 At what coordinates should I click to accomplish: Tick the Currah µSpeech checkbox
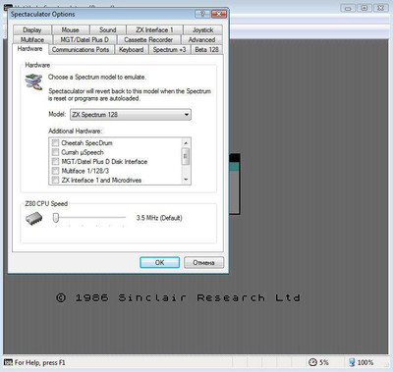point(55,152)
